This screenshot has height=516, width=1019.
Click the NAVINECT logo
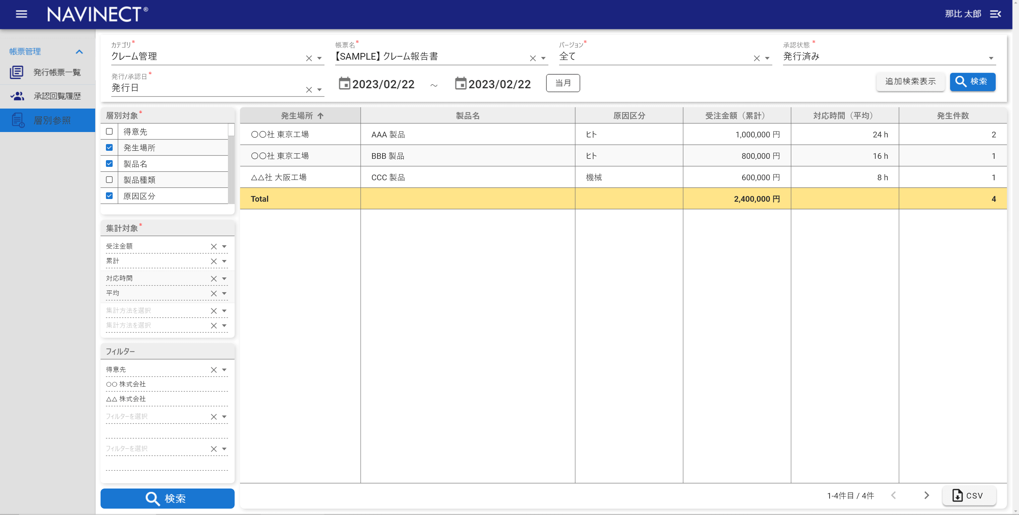coord(97,14)
